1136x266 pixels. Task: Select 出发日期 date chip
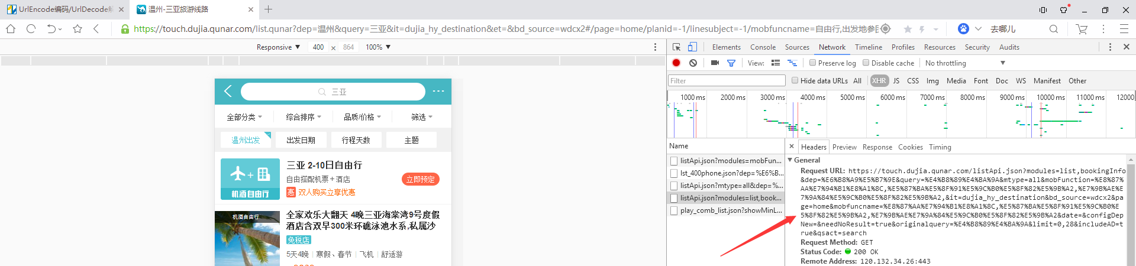tap(301, 140)
